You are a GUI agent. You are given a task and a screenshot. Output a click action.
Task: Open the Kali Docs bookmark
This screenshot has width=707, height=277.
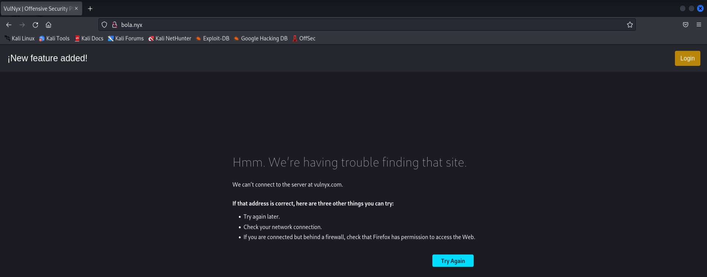click(x=89, y=38)
